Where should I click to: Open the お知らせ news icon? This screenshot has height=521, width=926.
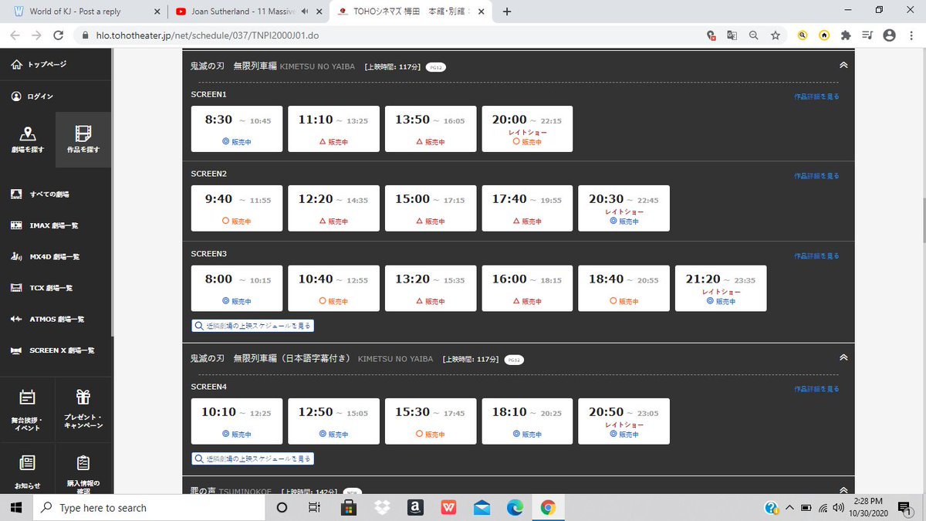click(x=28, y=463)
